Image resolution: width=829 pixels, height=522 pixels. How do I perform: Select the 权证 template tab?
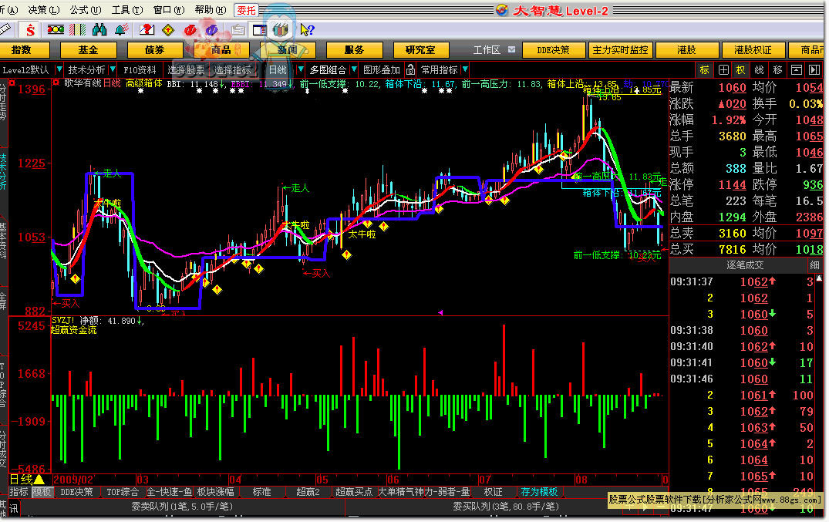coord(493,492)
